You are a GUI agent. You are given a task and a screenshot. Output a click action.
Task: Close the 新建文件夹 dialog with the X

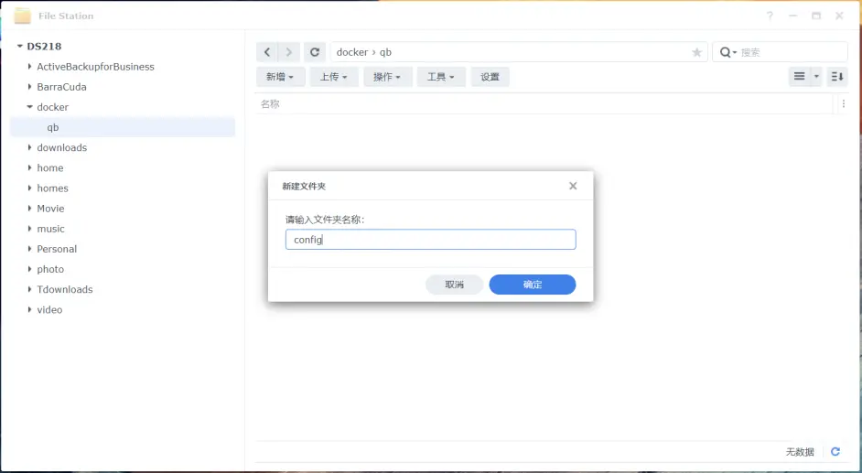tap(573, 186)
